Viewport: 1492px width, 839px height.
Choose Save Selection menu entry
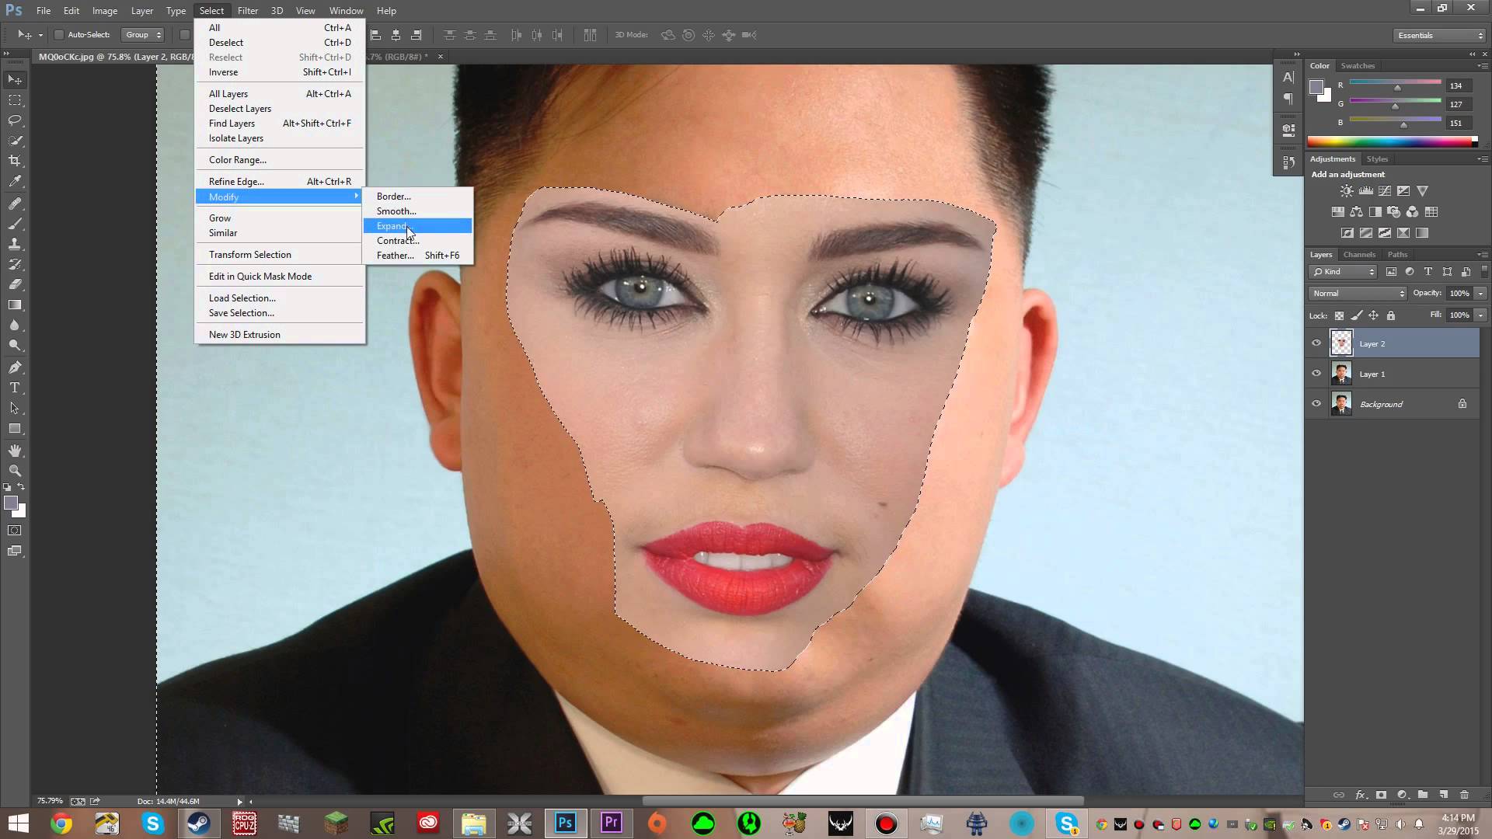(280, 313)
